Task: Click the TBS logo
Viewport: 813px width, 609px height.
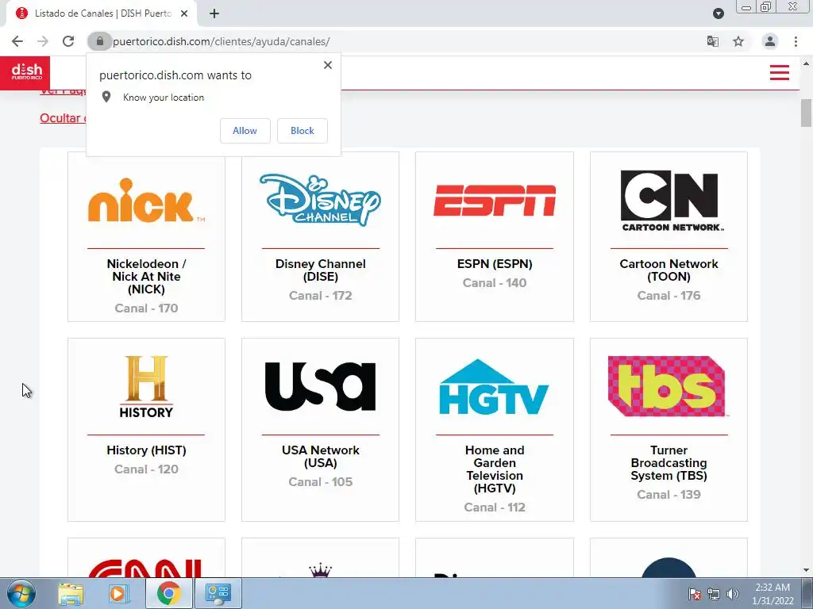Action: pyautogui.click(x=668, y=386)
